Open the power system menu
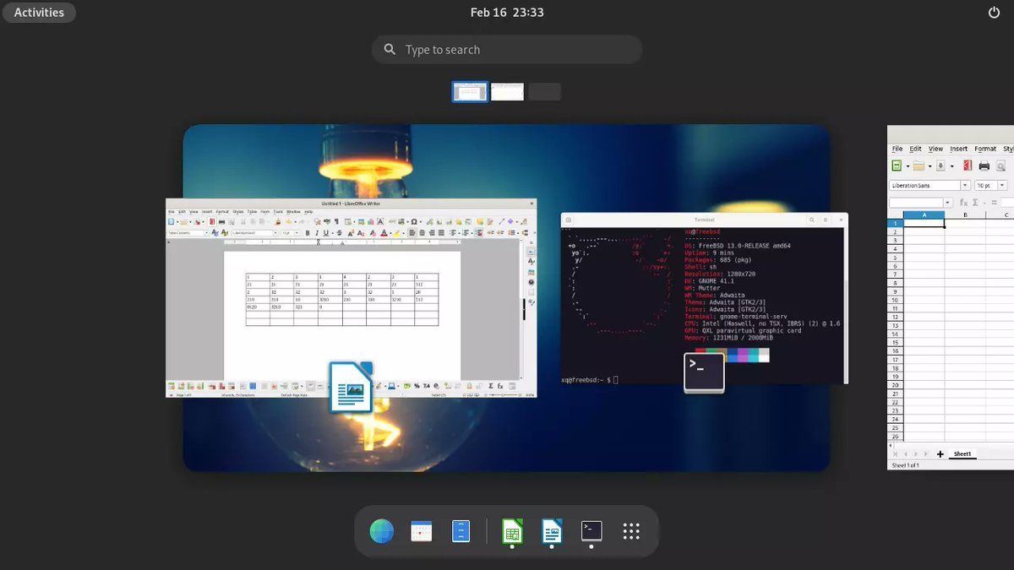The width and height of the screenshot is (1014, 570). click(994, 13)
